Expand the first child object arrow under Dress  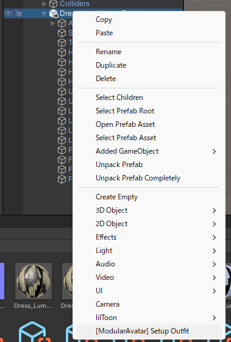tap(53, 23)
